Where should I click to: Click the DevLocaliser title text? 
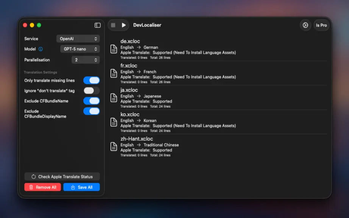147,25
